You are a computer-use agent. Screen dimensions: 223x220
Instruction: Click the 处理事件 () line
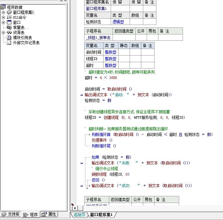tap(102, 140)
